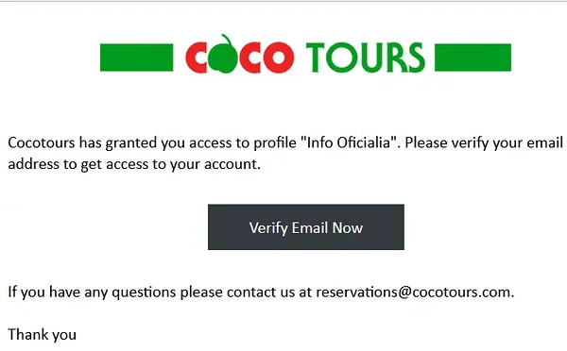Click the green bar right of TOURS
This screenshot has height=351, width=567.
[x=472, y=58]
